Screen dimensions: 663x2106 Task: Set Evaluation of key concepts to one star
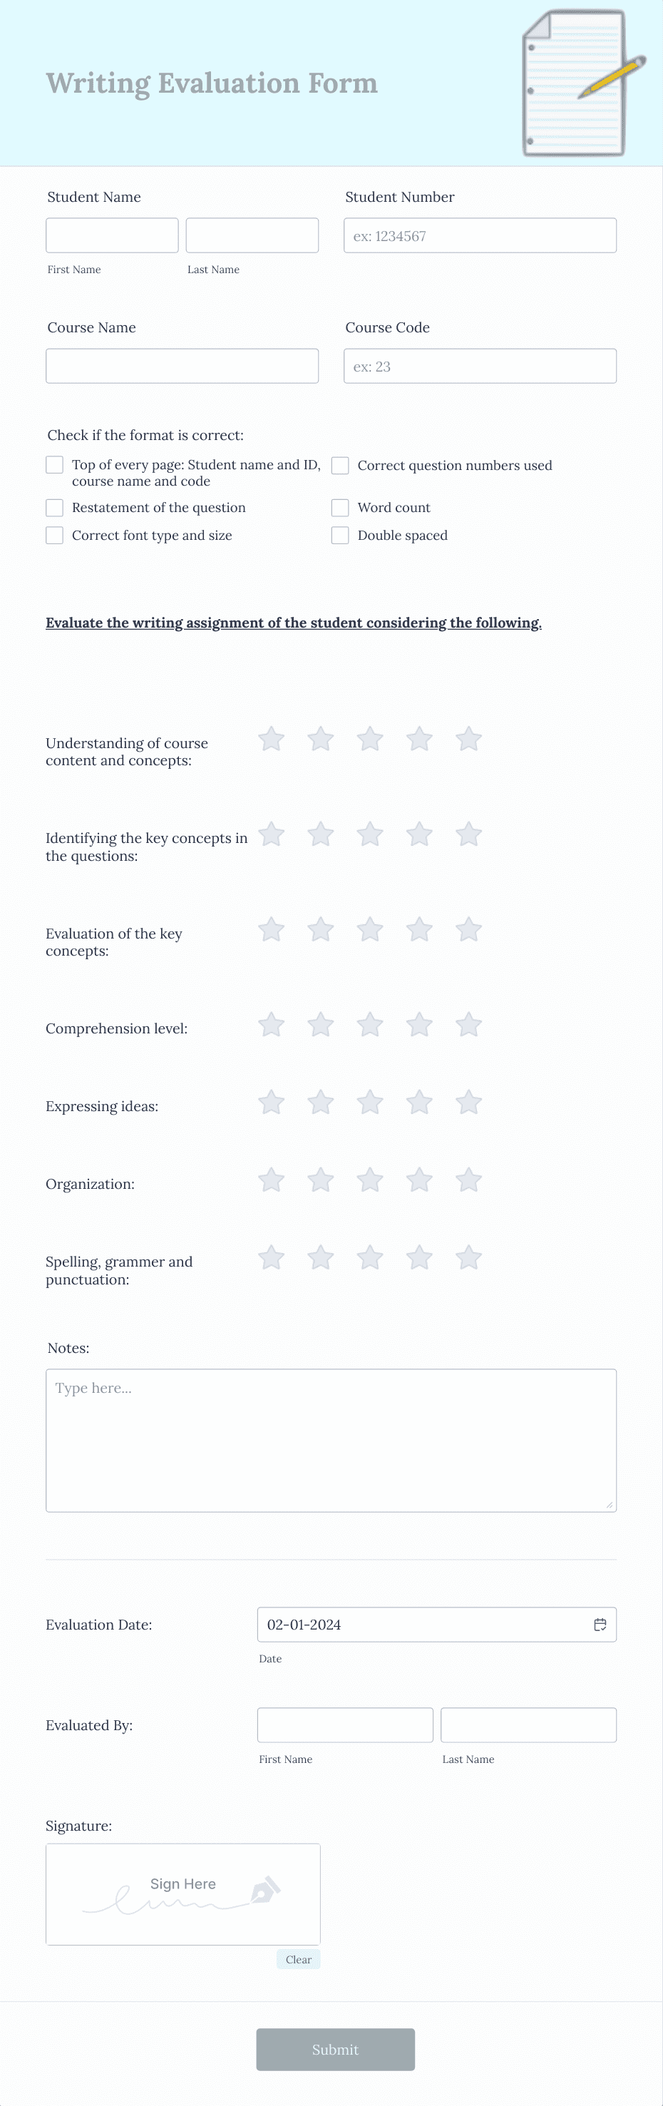point(271,929)
